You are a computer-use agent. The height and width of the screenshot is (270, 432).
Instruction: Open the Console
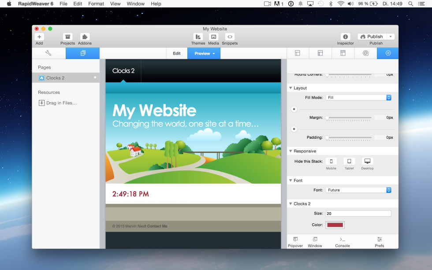343,242
